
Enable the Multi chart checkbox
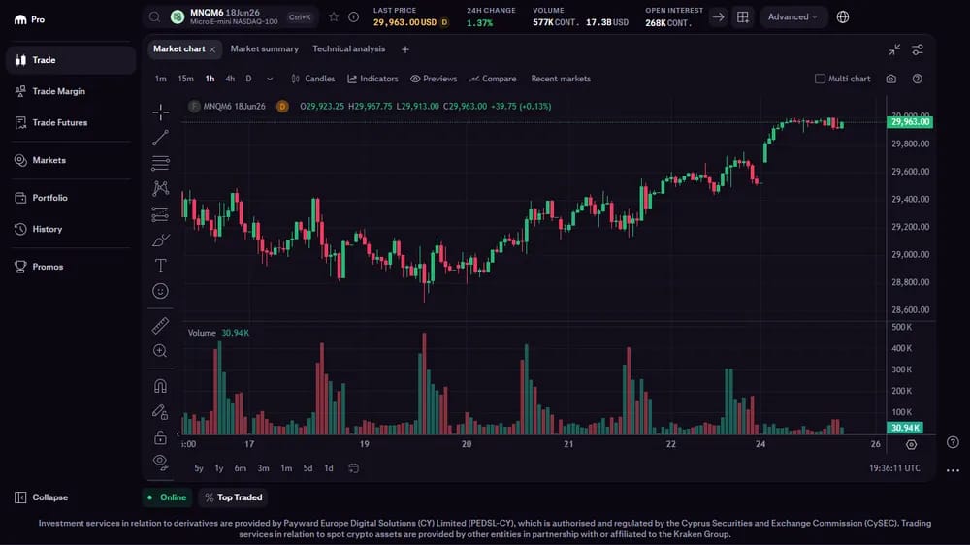coord(820,79)
